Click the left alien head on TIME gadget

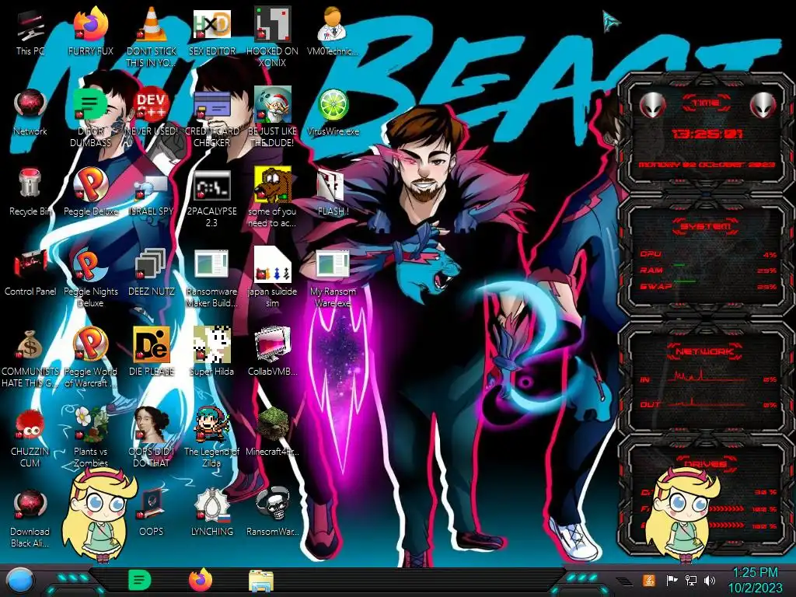tap(652, 105)
